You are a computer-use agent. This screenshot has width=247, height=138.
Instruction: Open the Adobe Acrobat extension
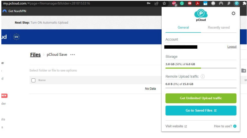(197, 3)
